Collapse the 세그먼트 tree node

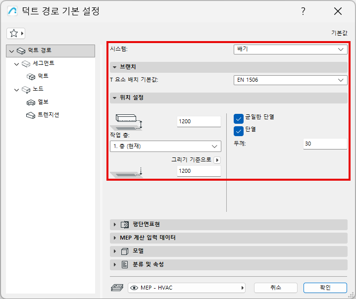point(16,64)
